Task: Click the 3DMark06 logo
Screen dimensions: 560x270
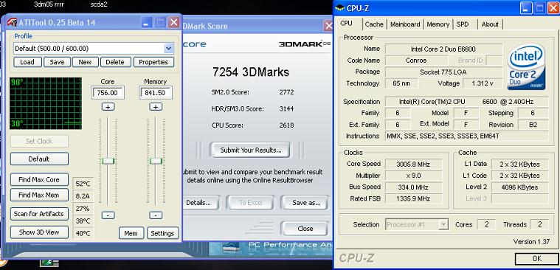Action: coord(305,44)
